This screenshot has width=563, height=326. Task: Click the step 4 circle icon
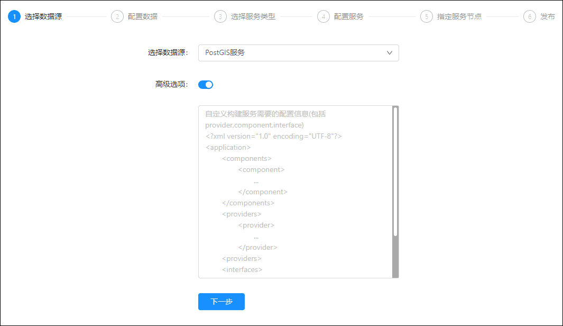pos(324,16)
